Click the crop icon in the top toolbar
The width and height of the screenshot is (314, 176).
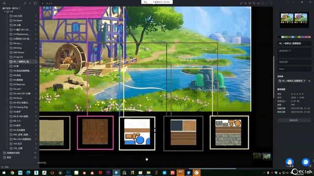tap(245, 3)
